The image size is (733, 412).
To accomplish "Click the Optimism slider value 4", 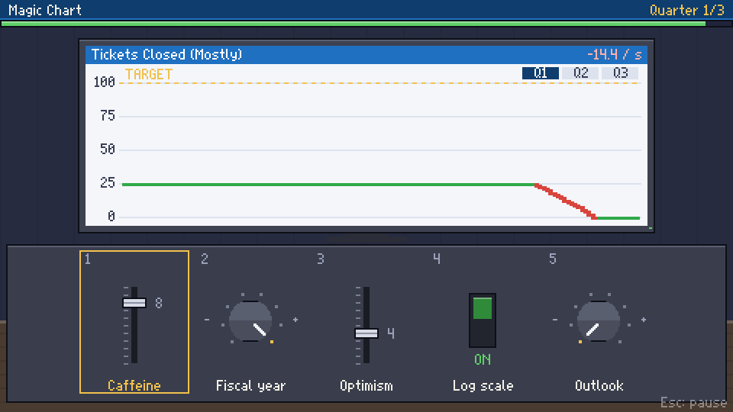I will coord(391,333).
